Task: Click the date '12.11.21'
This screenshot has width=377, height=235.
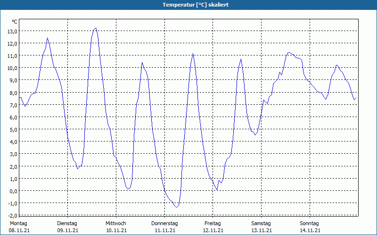Action: pos(213,230)
